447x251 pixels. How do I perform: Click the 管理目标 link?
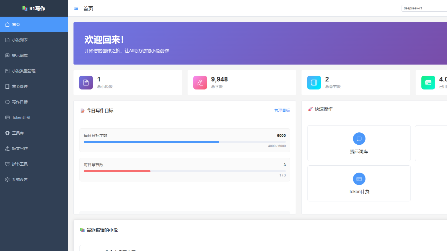282,110
